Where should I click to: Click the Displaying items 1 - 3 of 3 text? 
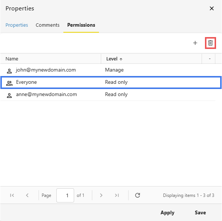tap(188, 195)
